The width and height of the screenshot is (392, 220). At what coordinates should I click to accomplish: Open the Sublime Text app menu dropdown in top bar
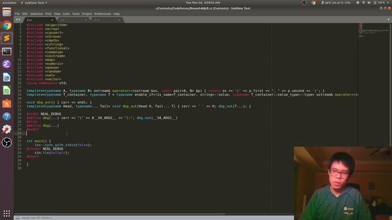point(34,2)
